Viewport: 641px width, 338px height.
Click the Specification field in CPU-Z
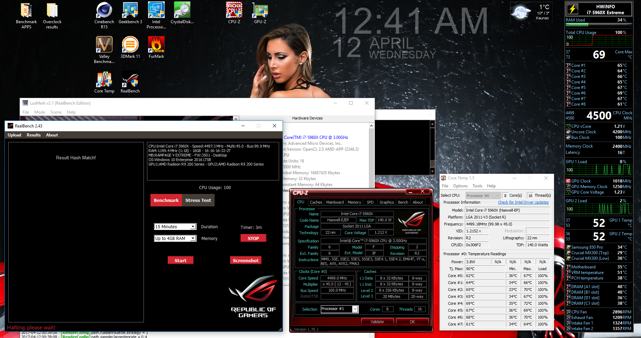pyautogui.click(x=373, y=241)
